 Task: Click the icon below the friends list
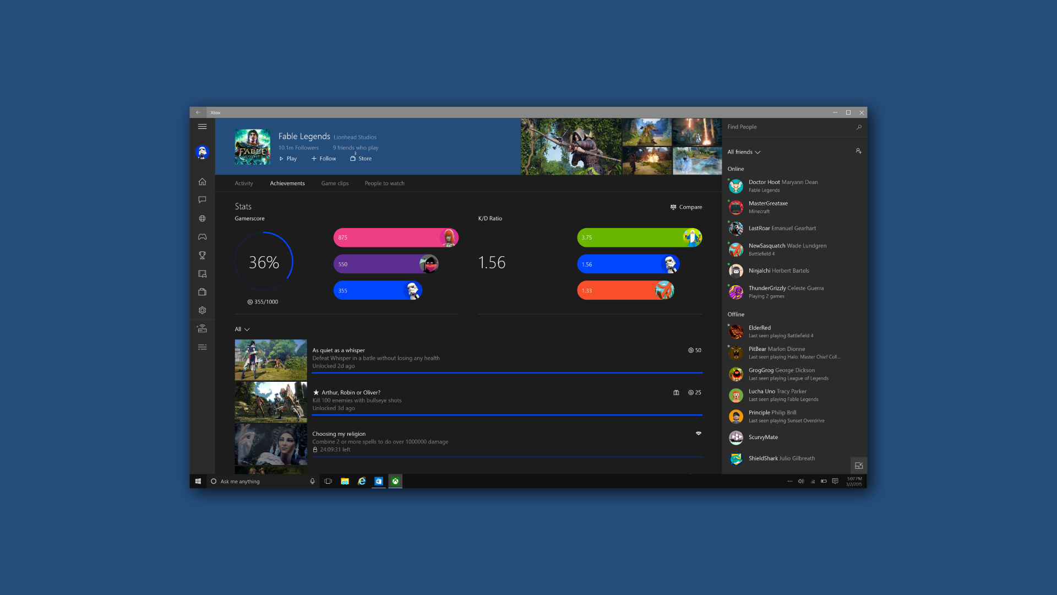[x=858, y=466]
